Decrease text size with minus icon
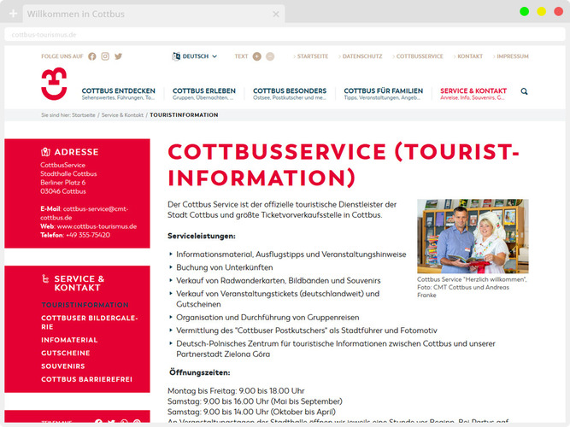Screen dimensions: 570x427 coord(270,56)
